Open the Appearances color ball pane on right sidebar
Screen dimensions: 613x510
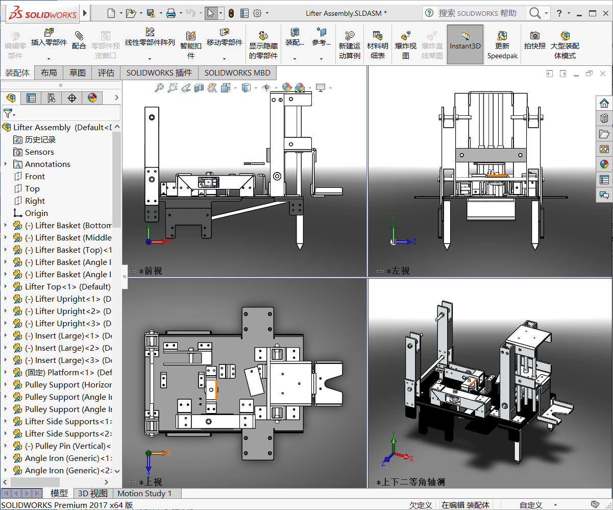604,164
